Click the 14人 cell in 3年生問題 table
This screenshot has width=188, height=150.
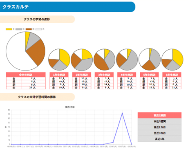tap(108, 84)
